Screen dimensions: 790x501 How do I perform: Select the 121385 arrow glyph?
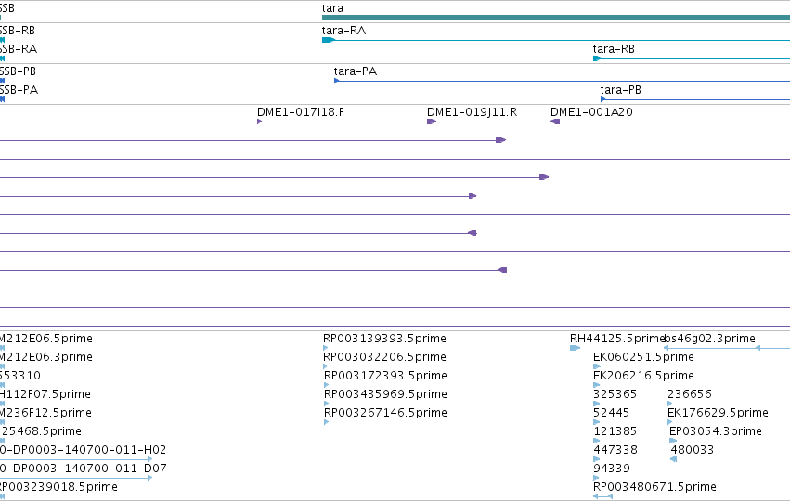coord(597,441)
